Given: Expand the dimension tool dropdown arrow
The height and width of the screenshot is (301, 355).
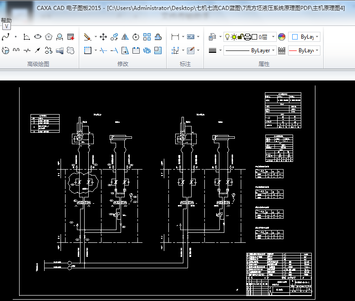Looking at the screenshot, I should coord(183,37).
